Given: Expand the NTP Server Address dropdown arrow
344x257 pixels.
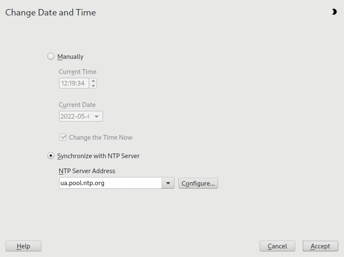Looking at the screenshot, I should (167, 184).
